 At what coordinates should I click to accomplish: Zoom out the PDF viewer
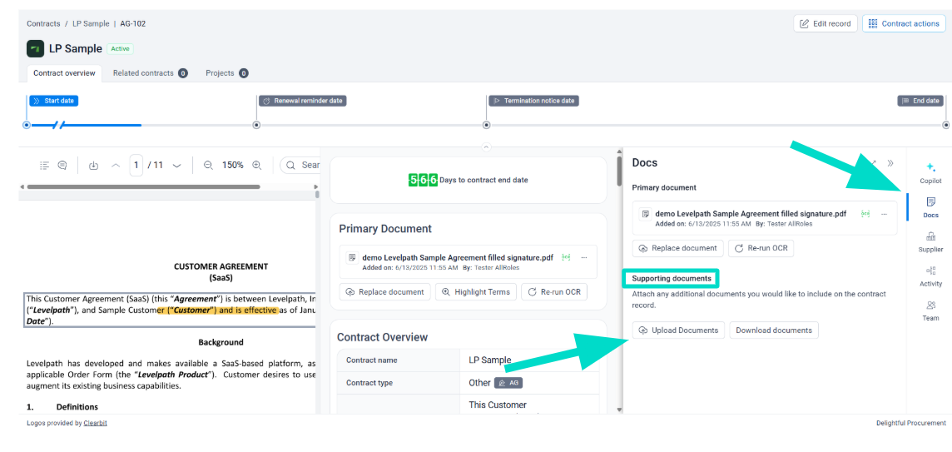click(208, 166)
